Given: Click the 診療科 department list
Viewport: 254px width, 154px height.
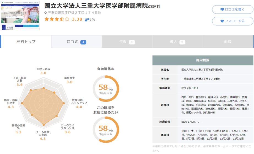Looking at the screenshot, I should pyautogui.click(x=215, y=105).
